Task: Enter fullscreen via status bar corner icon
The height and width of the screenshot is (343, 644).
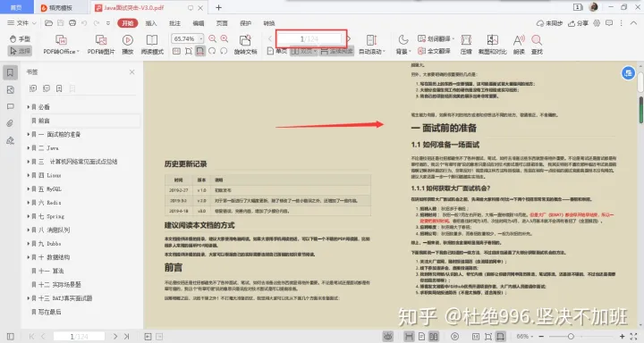Action: click(634, 337)
